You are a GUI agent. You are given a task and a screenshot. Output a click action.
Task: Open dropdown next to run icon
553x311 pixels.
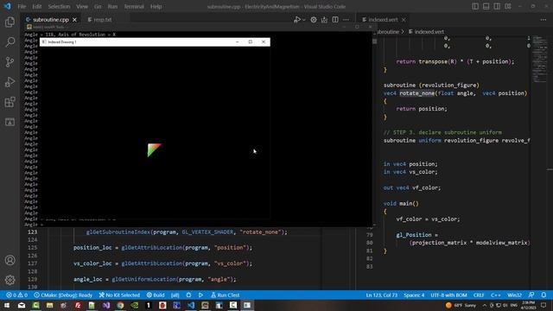coord(303,20)
